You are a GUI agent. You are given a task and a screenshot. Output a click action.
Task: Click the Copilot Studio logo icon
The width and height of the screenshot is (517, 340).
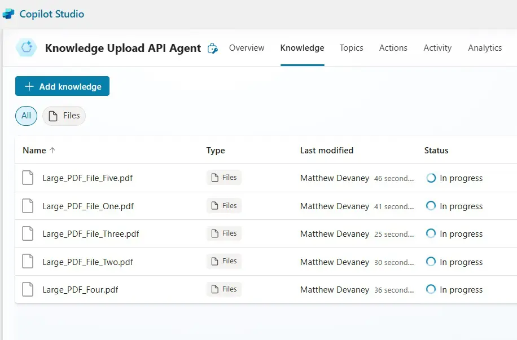[x=8, y=14]
